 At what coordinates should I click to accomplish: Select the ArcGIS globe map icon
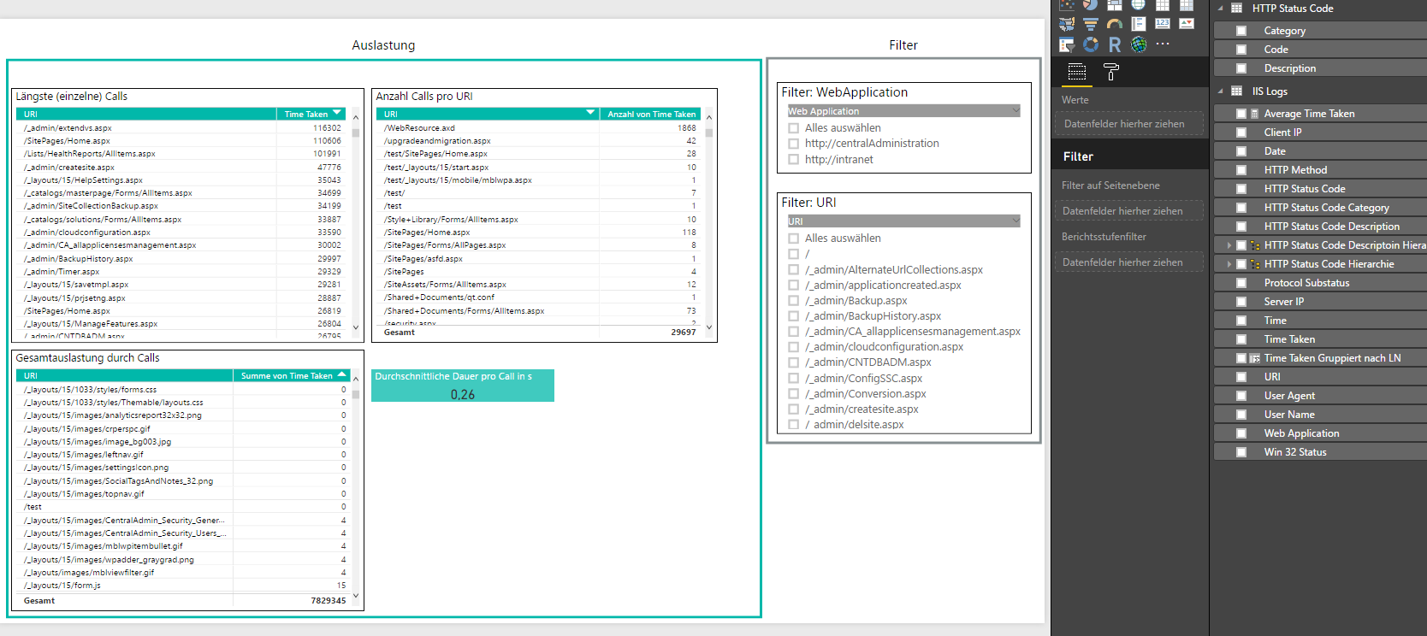coord(1139,44)
